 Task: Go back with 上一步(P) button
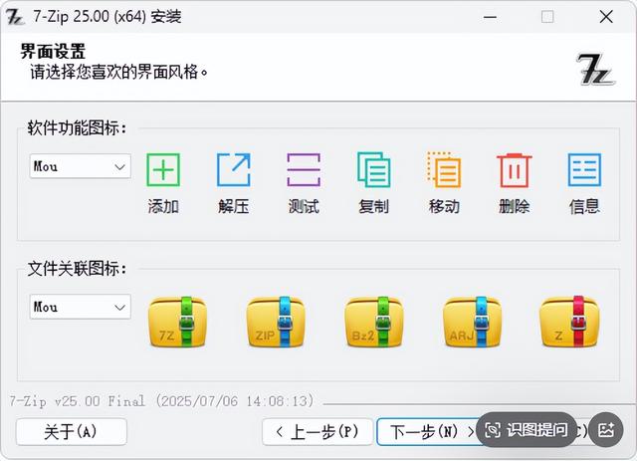pyautogui.click(x=318, y=432)
